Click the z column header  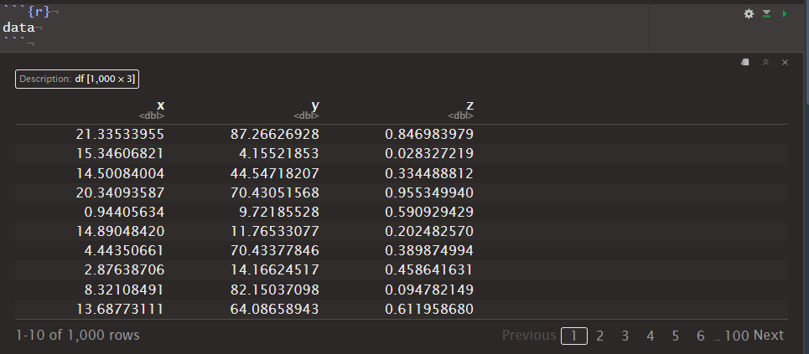(x=469, y=105)
